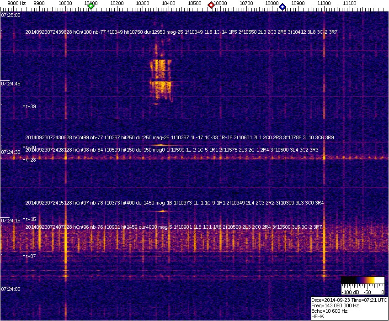Click the 10000 Hz frequency axis tick
The width and height of the screenshot is (389, 321).
click(x=65, y=3)
